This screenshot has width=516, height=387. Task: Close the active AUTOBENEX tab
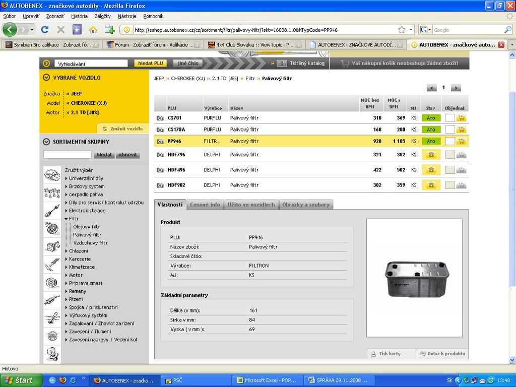(x=501, y=45)
